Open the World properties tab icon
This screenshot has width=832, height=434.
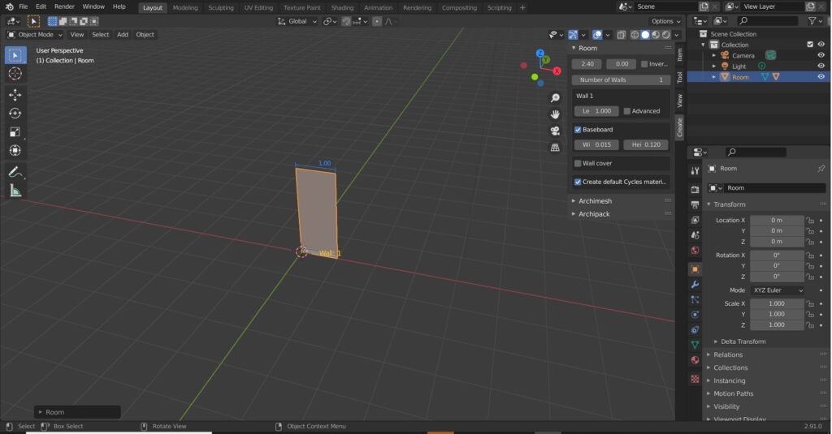coord(695,250)
